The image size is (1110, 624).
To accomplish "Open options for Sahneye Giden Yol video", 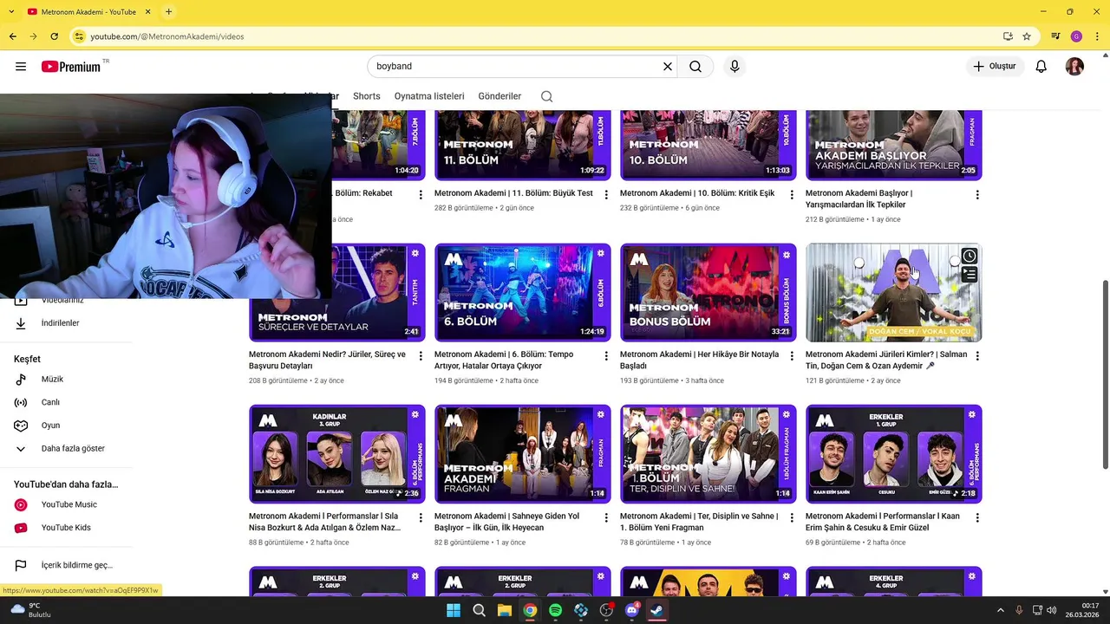I will (x=606, y=518).
